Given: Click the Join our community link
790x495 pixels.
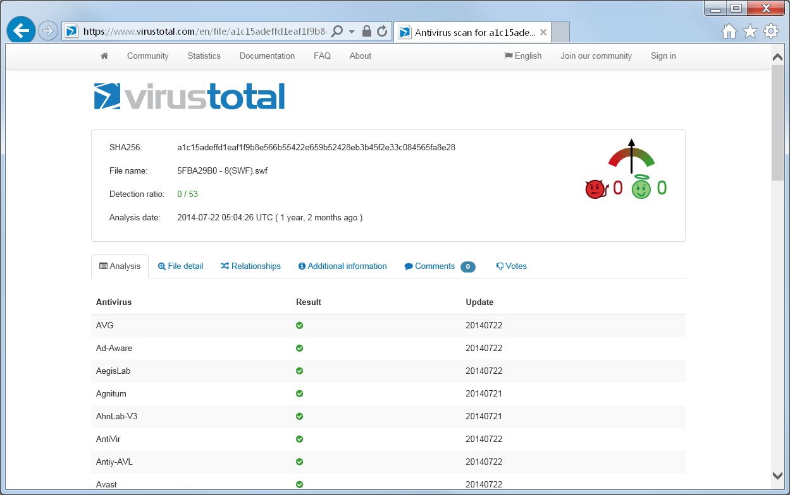Looking at the screenshot, I should coord(596,56).
